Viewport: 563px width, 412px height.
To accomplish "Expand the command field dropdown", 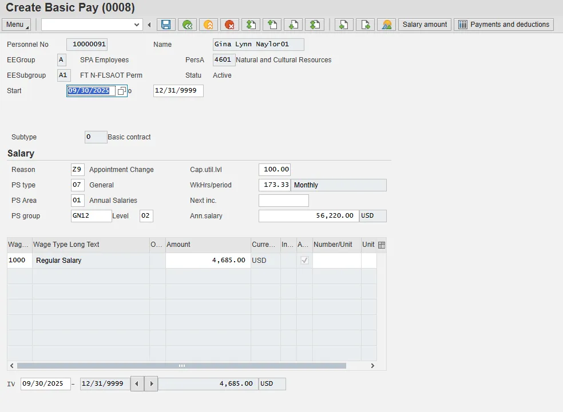I will (x=137, y=25).
